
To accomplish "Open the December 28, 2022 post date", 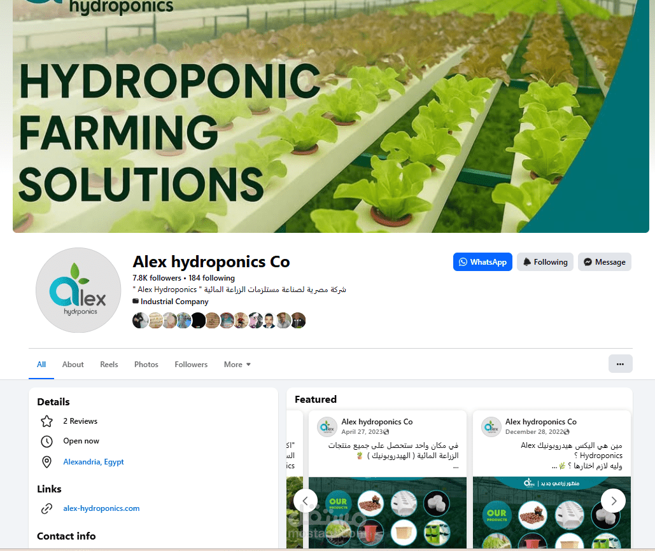I will coord(534,432).
